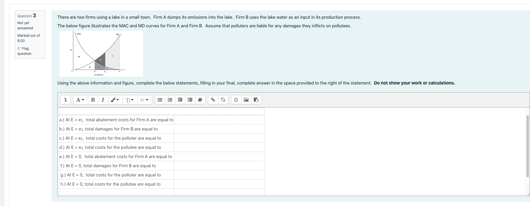Click the 'Question 3' heading
Image resolution: width=530 pixels, height=206 pixels.
pyautogui.click(x=27, y=16)
